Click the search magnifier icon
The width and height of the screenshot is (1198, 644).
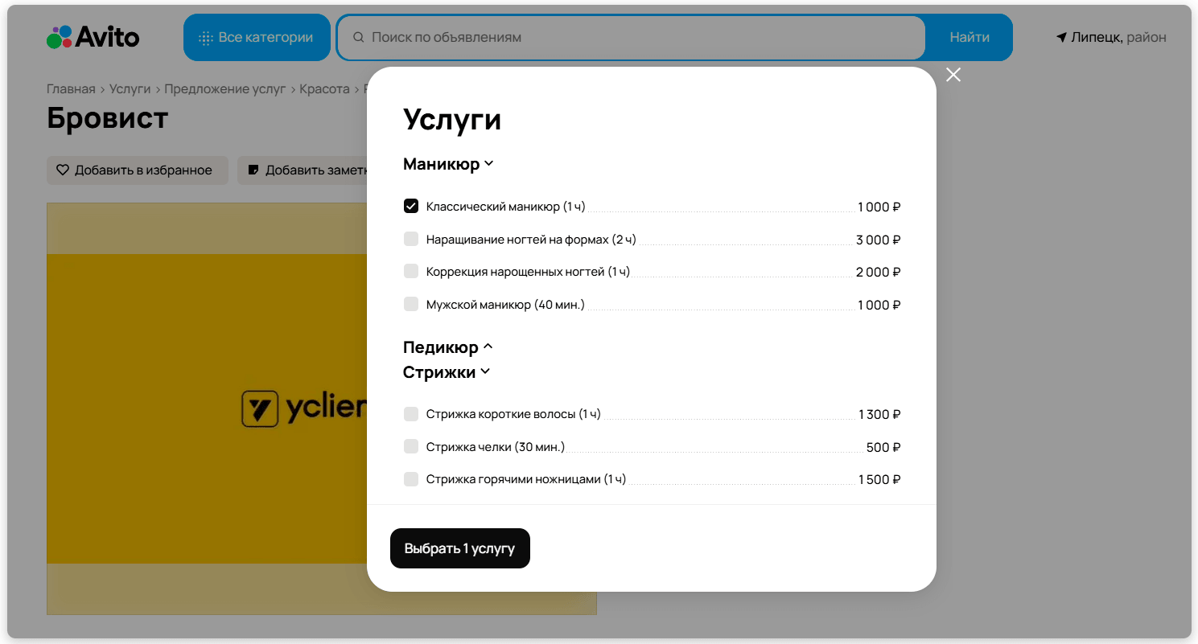pos(357,36)
